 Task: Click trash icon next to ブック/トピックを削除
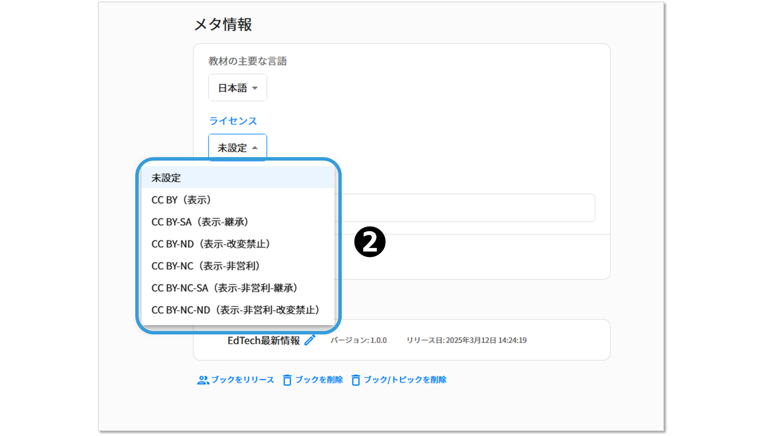356,380
